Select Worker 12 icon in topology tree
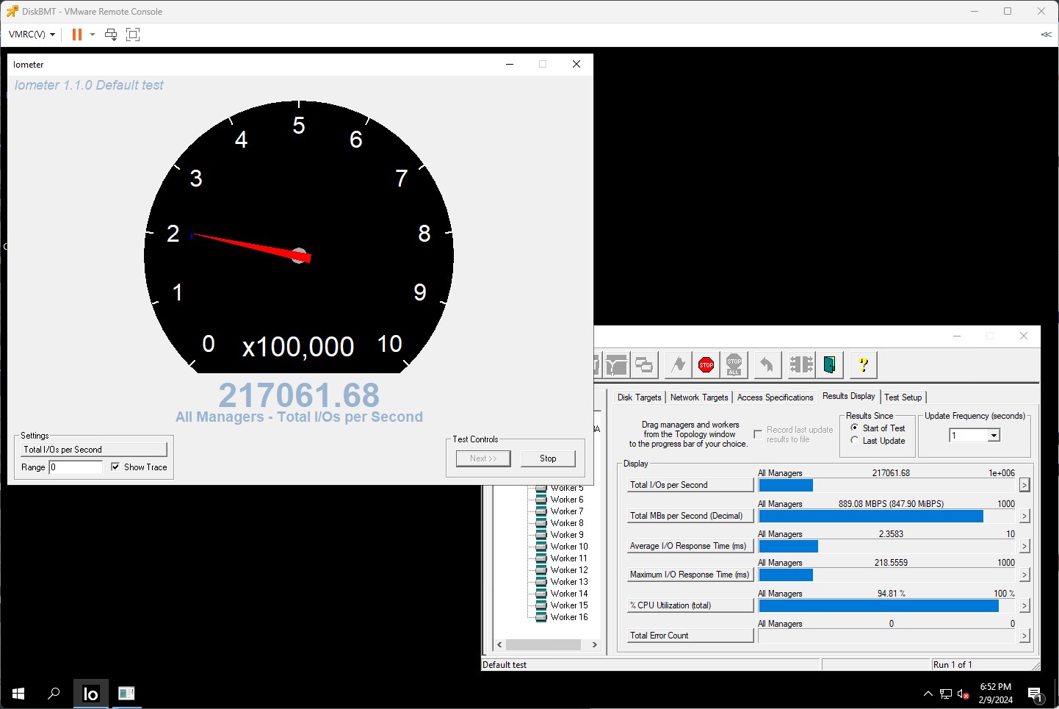Screen dimensions: 1059x709 pos(541,570)
